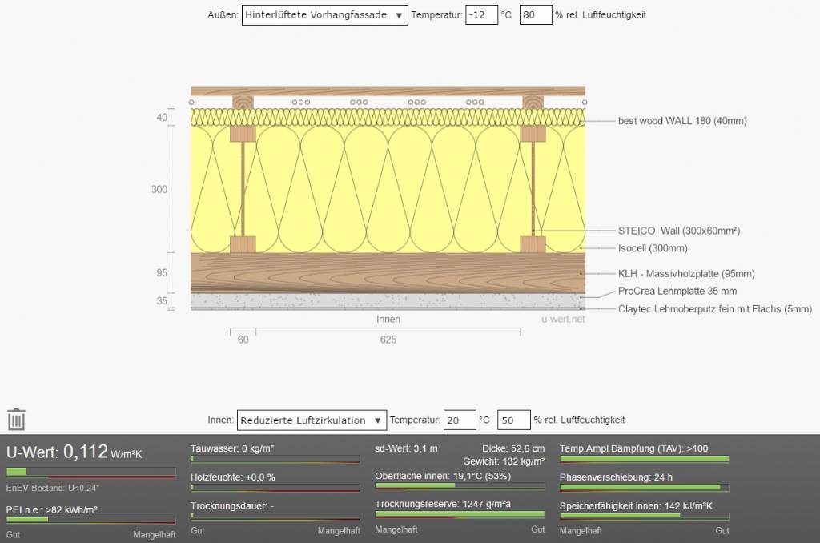
Task: Click the outside humidity field showing 80
Action: point(536,15)
